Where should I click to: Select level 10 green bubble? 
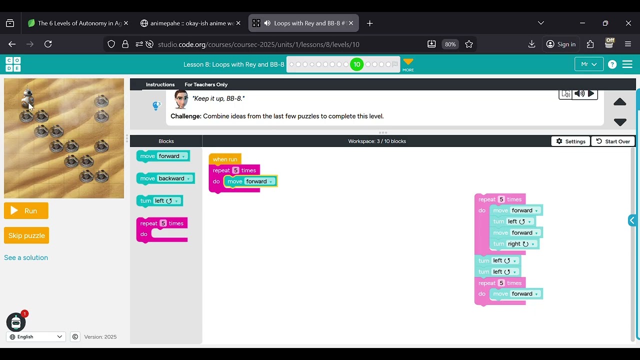[x=356, y=64]
